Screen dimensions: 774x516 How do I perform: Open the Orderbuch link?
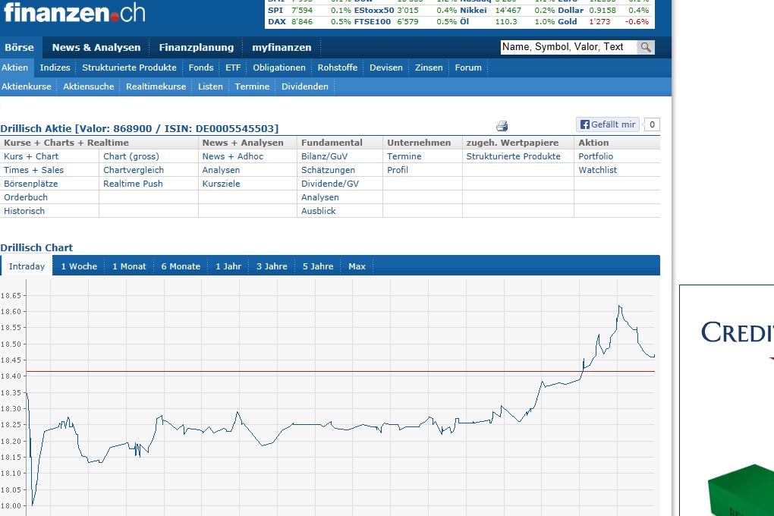coord(26,197)
